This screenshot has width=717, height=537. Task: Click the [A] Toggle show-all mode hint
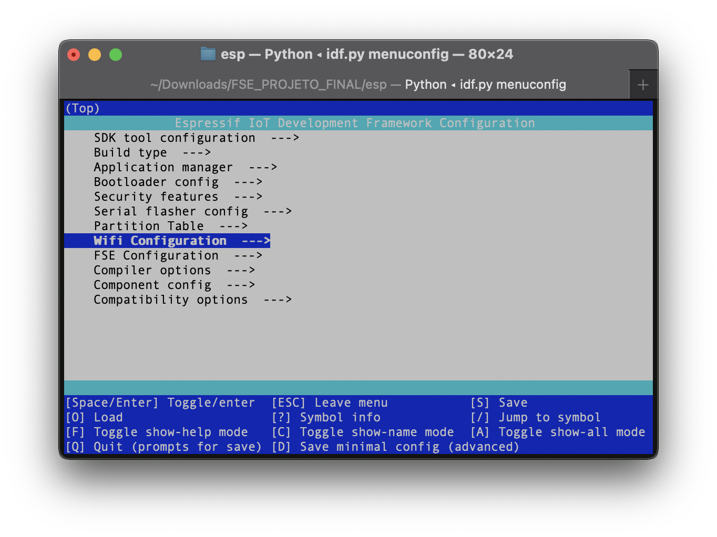(558, 432)
